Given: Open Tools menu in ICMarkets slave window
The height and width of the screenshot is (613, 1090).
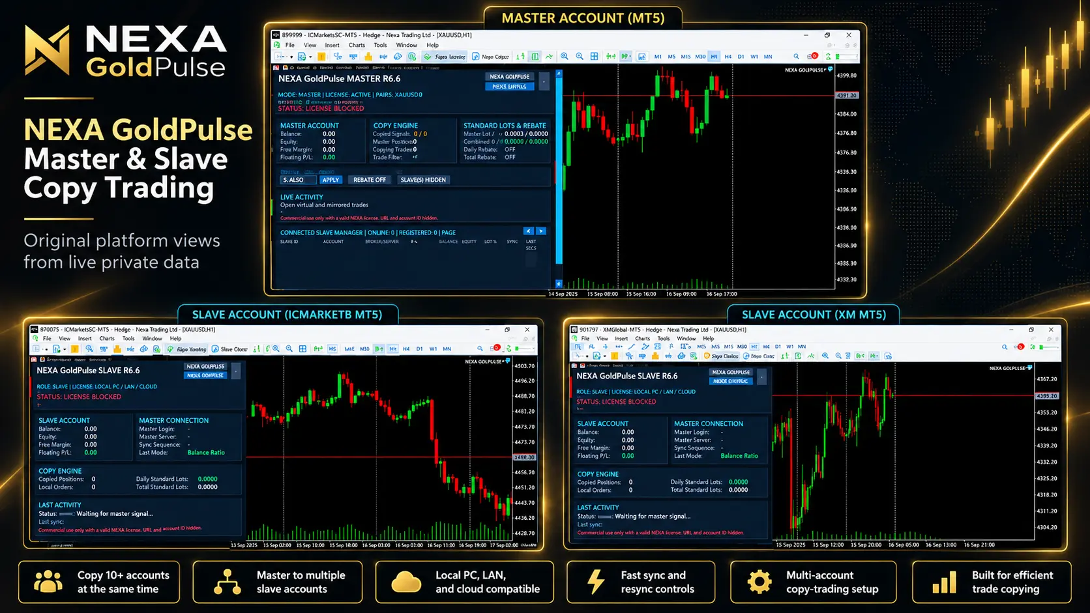Looking at the screenshot, I should coord(128,338).
